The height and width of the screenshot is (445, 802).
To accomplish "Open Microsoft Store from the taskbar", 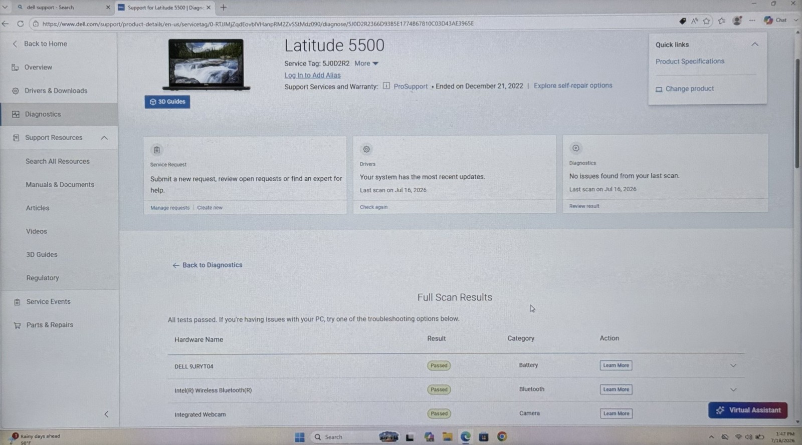I will tap(483, 437).
